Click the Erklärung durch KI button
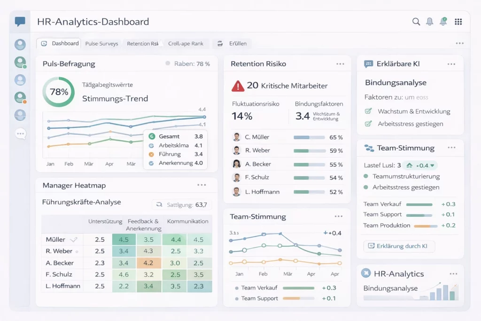481x321 pixels. (399, 246)
